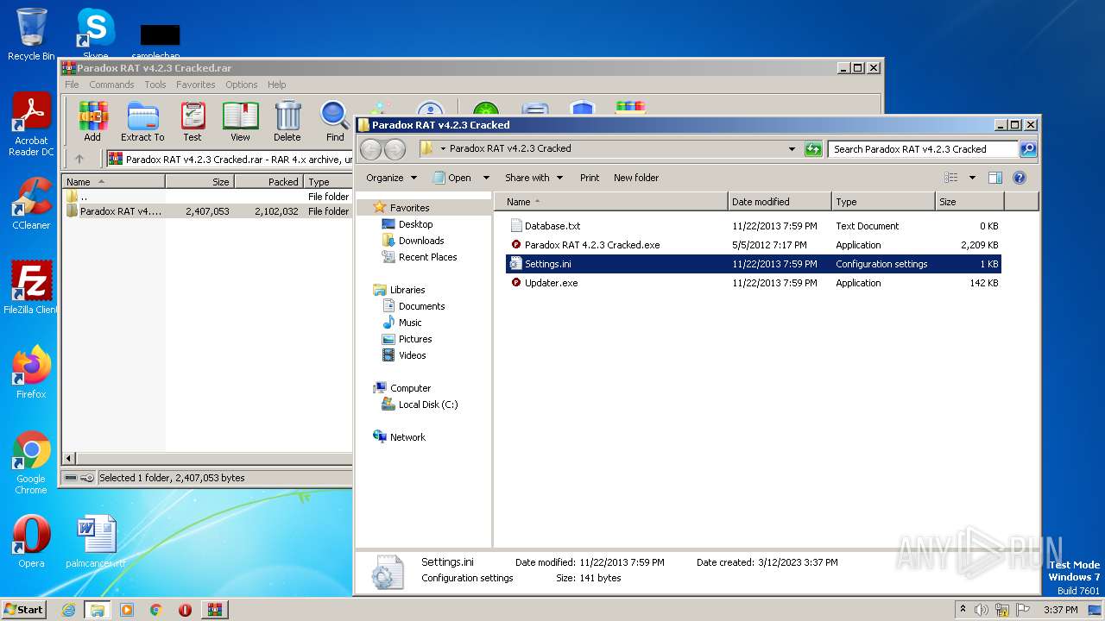Open the WinRAR Favorites menu
Viewport: 1105px width, 621px height.
click(x=196, y=85)
